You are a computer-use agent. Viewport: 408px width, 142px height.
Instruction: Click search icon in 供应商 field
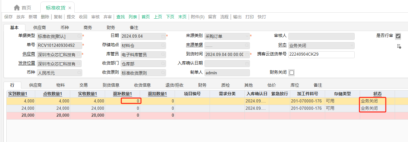click(x=79, y=55)
